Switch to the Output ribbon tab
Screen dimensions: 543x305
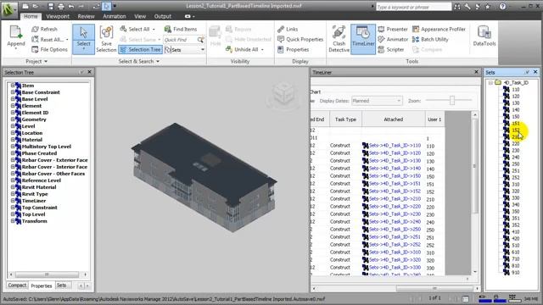tap(162, 16)
